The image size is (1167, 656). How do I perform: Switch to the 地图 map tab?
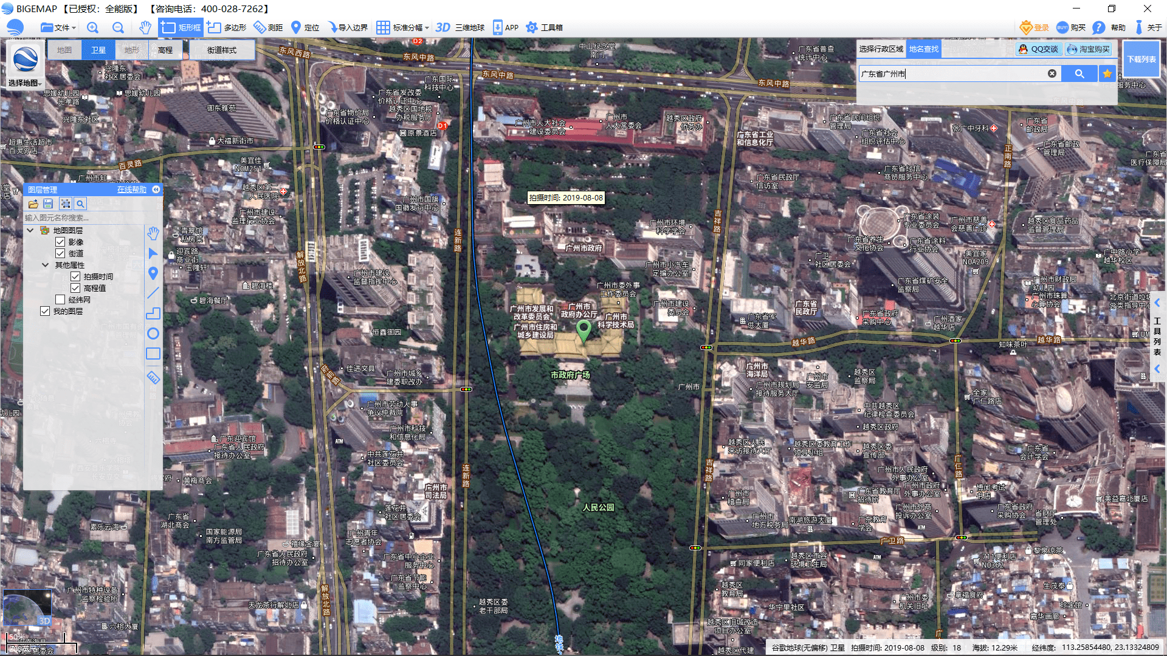coord(64,50)
